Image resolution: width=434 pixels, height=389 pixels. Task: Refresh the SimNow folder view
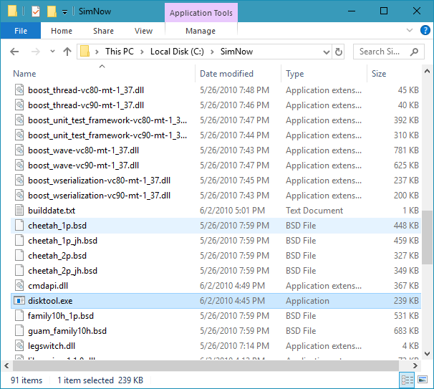click(339, 52)
